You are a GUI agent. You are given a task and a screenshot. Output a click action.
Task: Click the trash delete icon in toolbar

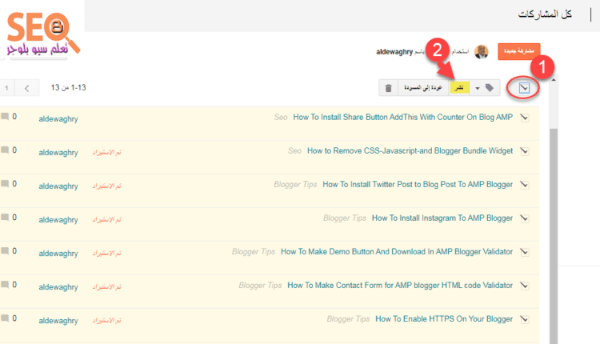click(x=388, y=88)
